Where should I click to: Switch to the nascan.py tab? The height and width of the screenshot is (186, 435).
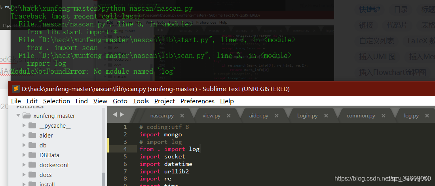[162, 115]
